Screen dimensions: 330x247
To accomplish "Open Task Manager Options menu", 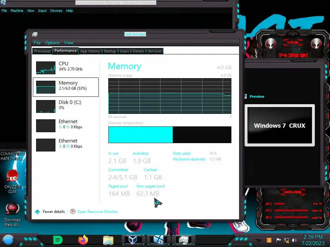I will point(52,43).
